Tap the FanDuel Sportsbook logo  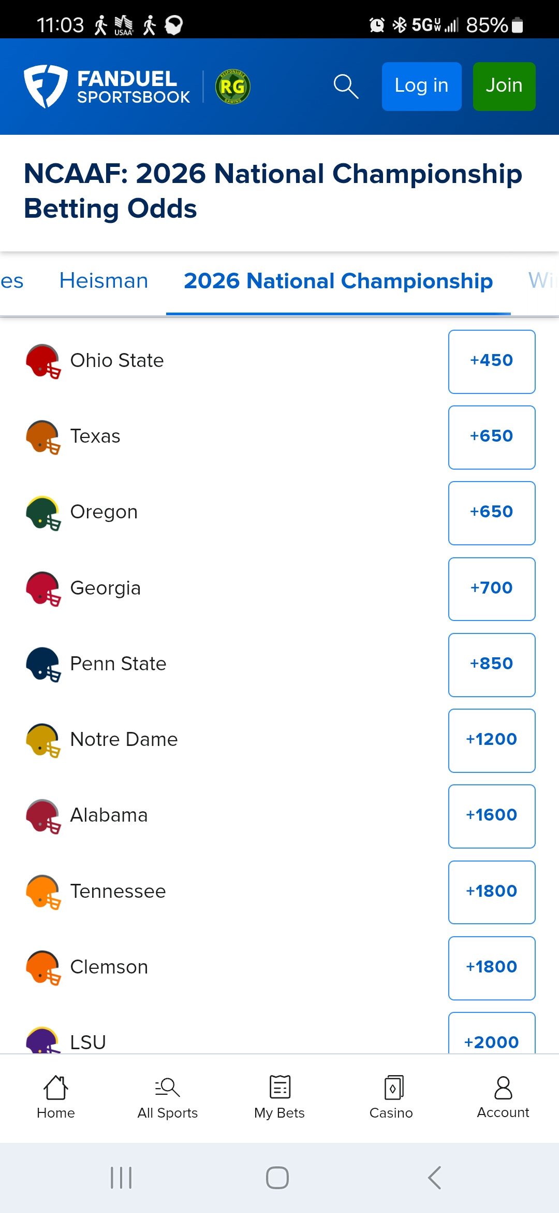tap(107, 87)
